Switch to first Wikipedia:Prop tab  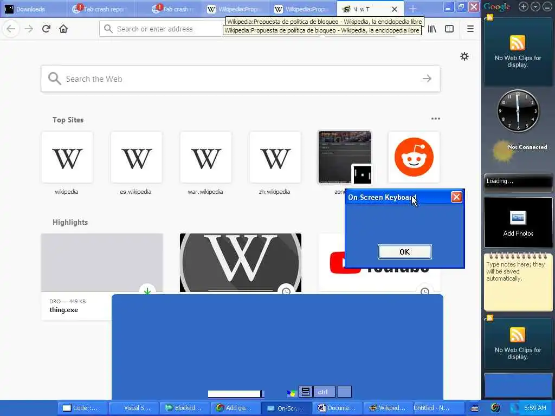(x=235, y=9)
